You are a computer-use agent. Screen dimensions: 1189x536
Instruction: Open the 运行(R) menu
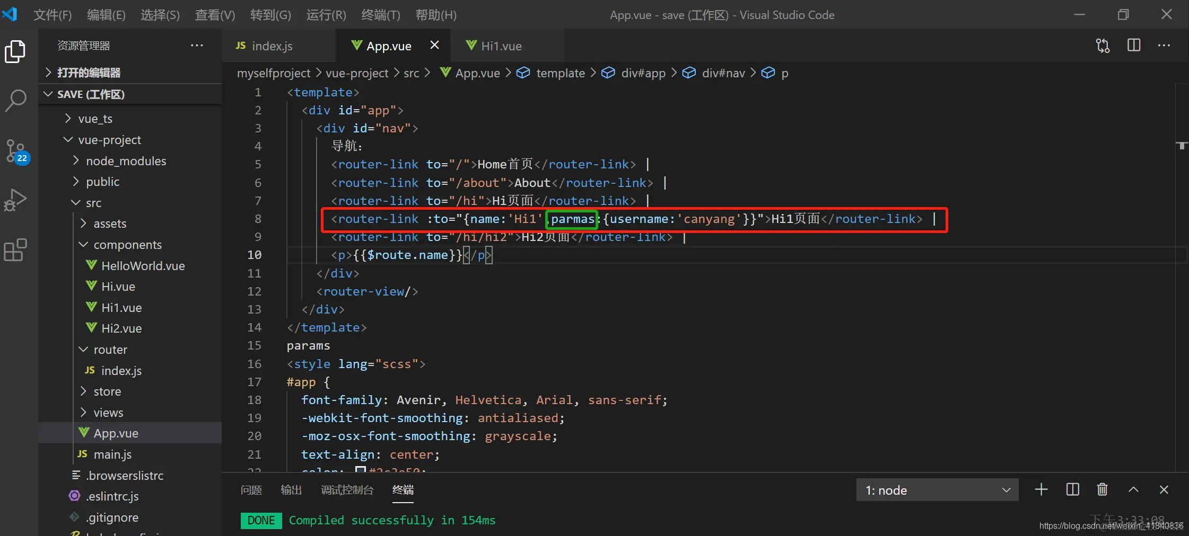point(326,15)
